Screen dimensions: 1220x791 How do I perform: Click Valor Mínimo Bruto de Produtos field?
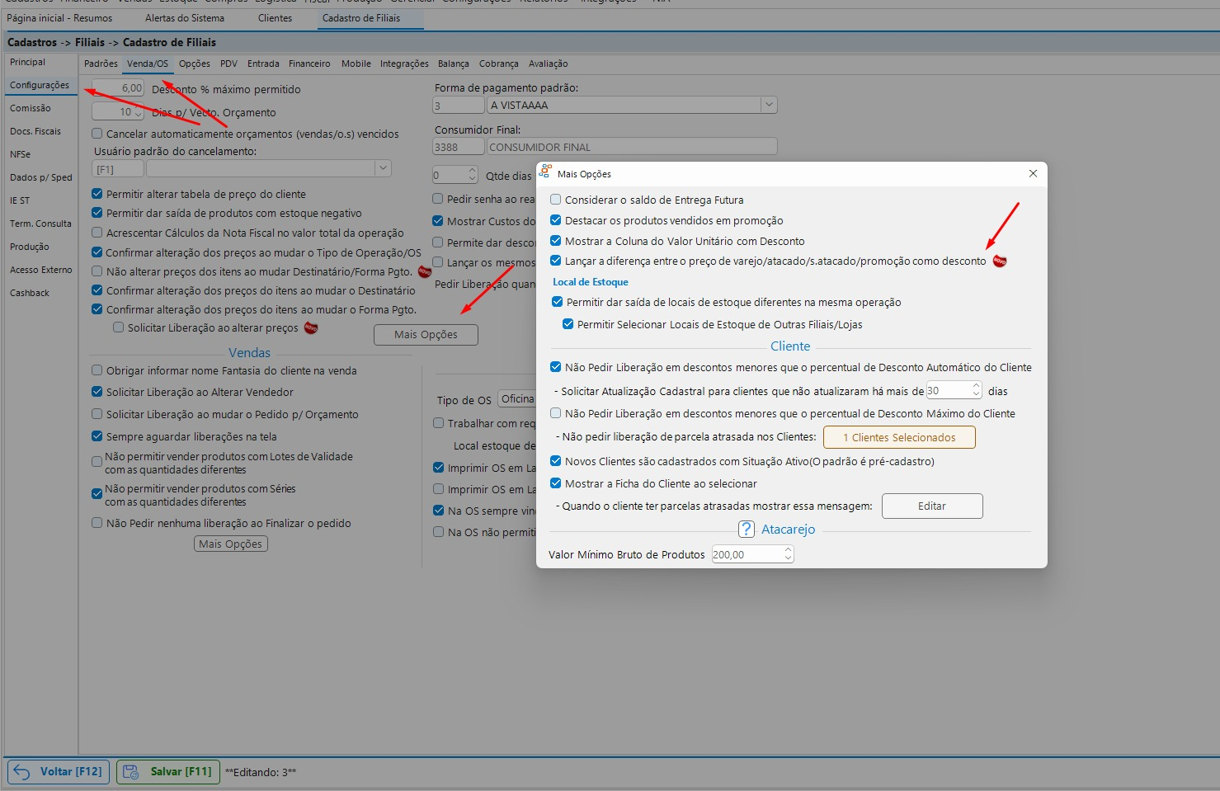pos(747,554)
